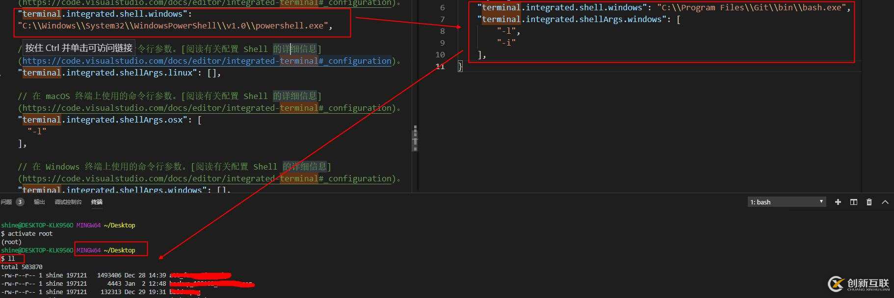Click the "-i" argument in user settings
Image resolution: width=894 pixels, height=298 pixels.
click(x=506, y=43)
